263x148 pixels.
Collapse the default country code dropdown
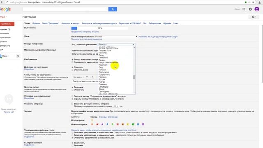point(116,44)
